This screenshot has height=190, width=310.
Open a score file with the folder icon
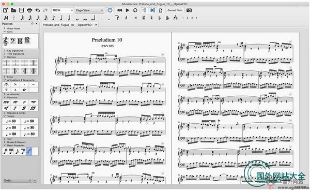pos(13,10)
